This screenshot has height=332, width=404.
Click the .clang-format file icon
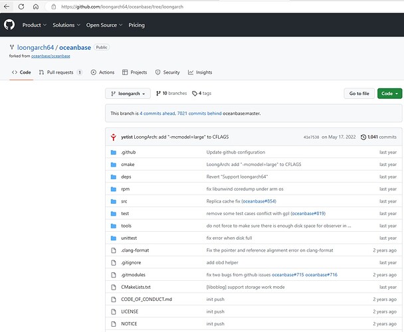pos(114,250)
